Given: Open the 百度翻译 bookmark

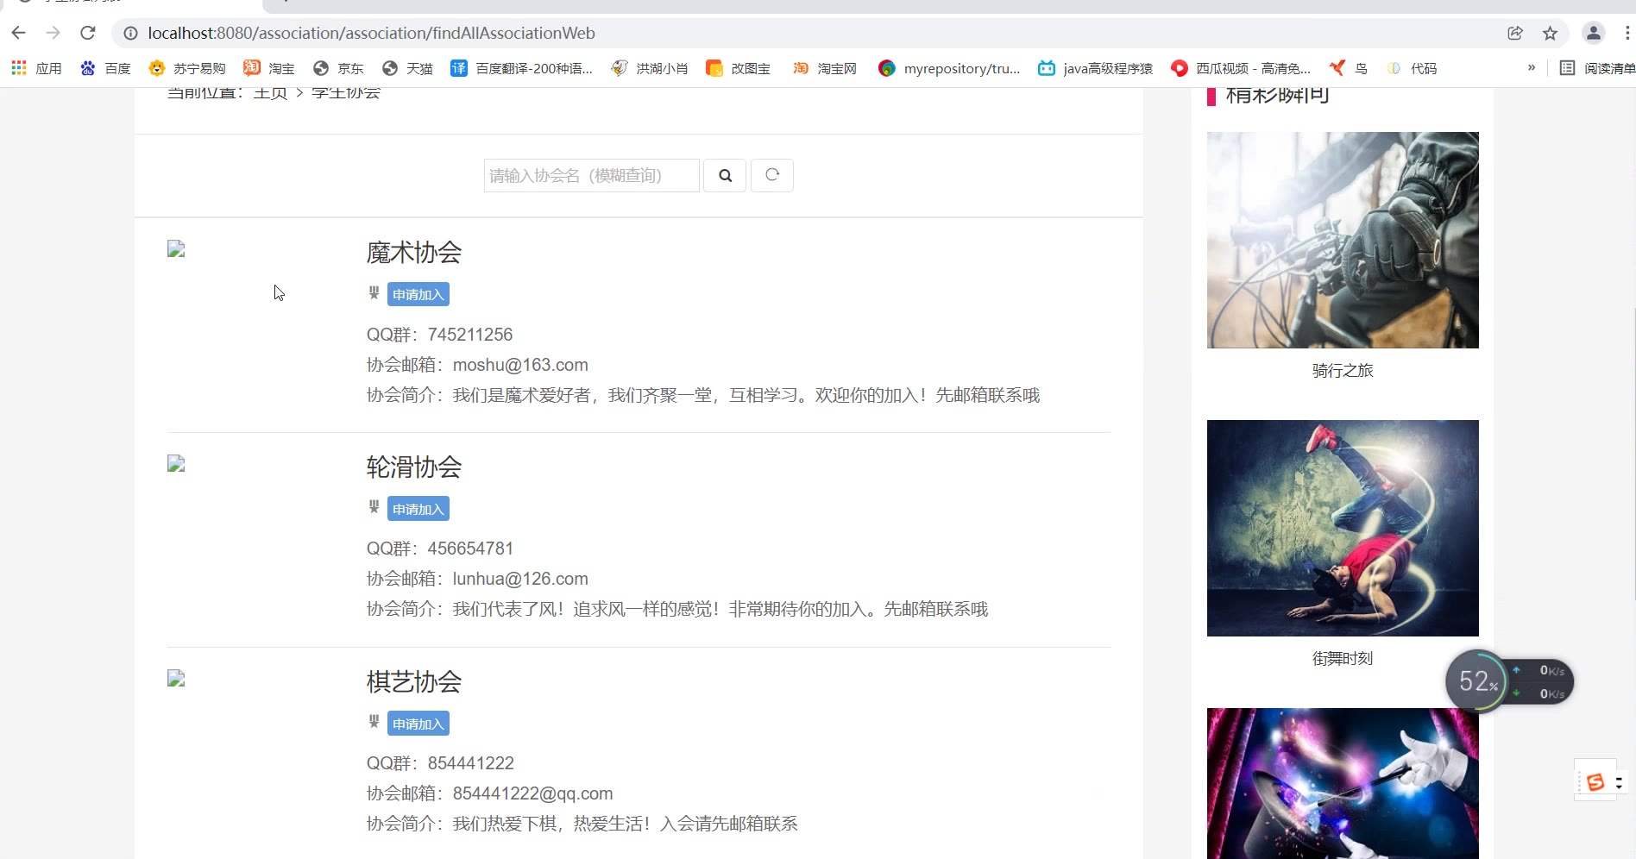Looking at the screenshot, I should 522,68.
